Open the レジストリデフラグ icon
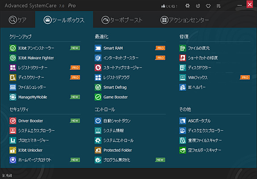Viewport: 257px width, 179px height. [98, 77]
